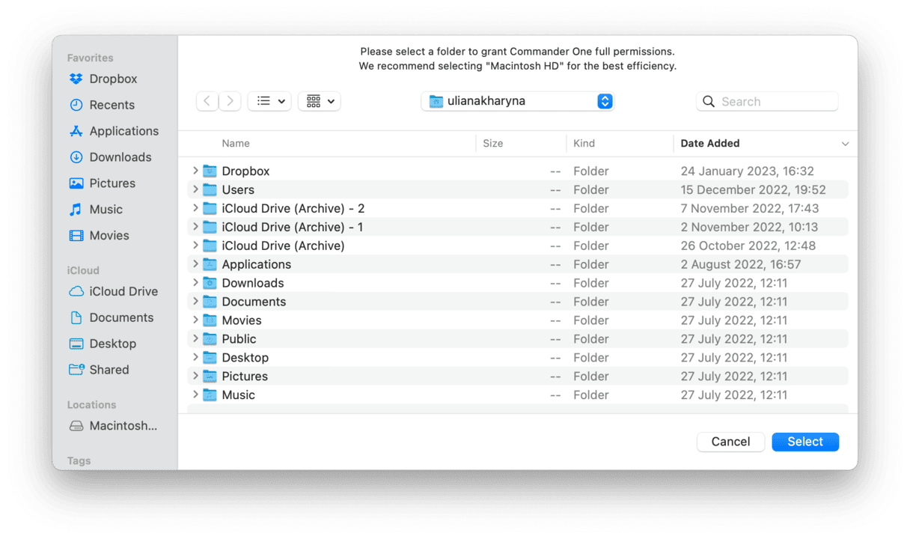Screen dimensions: 910x539
Task: Select the Pictures folder name
Action: click(x=245, y=377)
